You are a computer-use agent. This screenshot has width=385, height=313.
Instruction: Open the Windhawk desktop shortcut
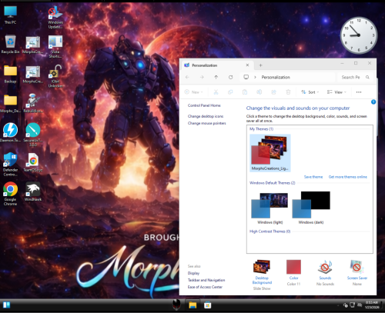coord(33,191)
